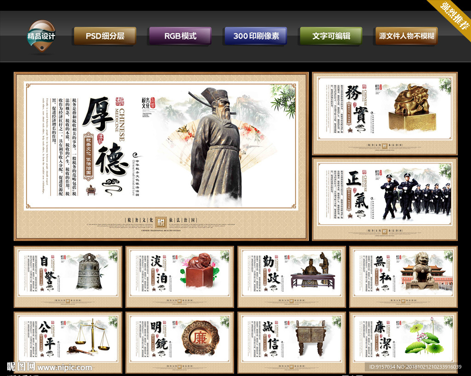This screenshot has width=471, height=376.
Task: Click the 300印刷像素 button
Action: click(x=256, y=36)
